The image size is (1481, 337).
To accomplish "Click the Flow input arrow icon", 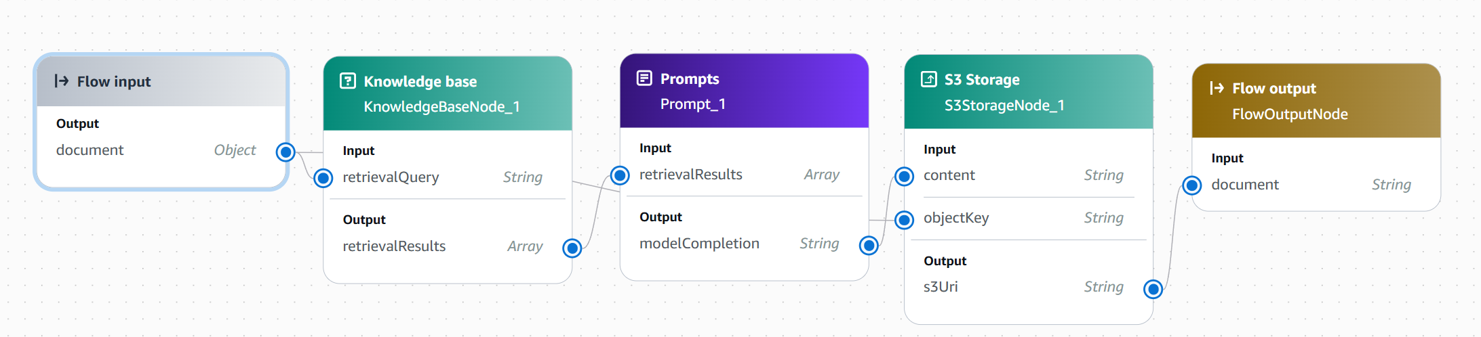I will click(x=62, y=81).
